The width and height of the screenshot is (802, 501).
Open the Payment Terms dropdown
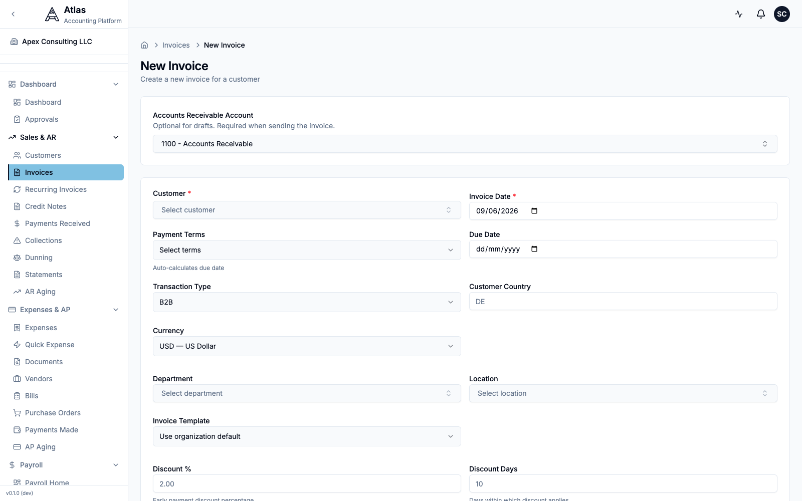[307, 250]
